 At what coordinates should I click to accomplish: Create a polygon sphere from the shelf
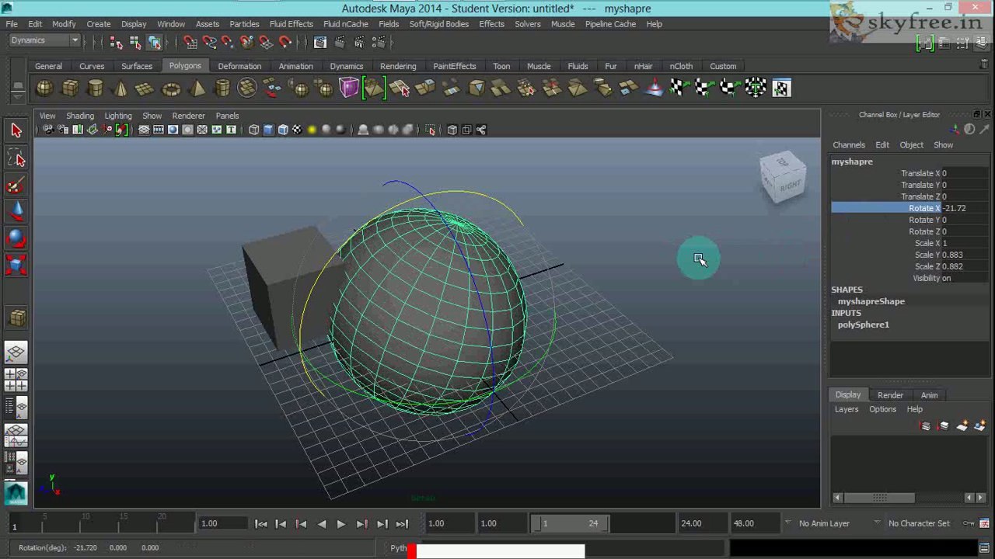tap(44, 89)
